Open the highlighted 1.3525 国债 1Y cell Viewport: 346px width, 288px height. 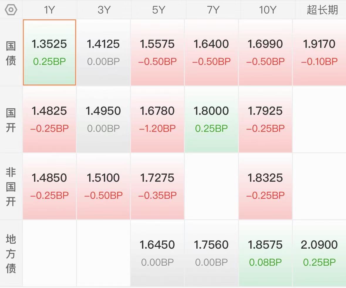[x=49, y=53]
